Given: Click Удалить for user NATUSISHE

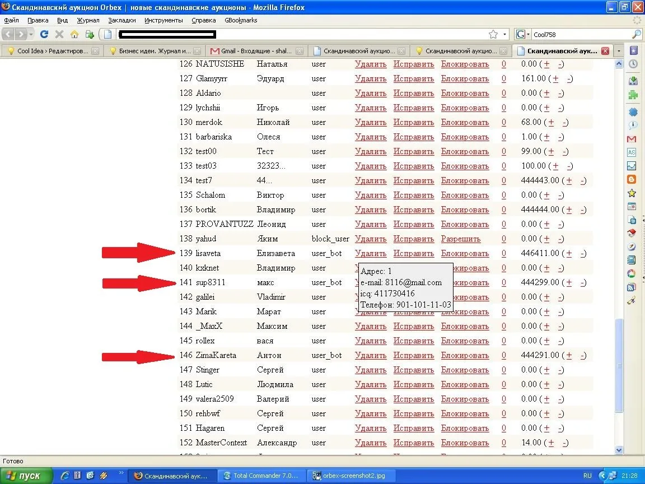Looking at the screenshot, I should [x=371, y=64].
